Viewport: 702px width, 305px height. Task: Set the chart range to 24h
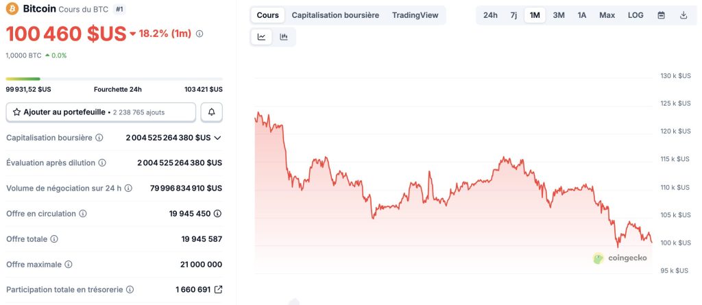tap(490, 15)
